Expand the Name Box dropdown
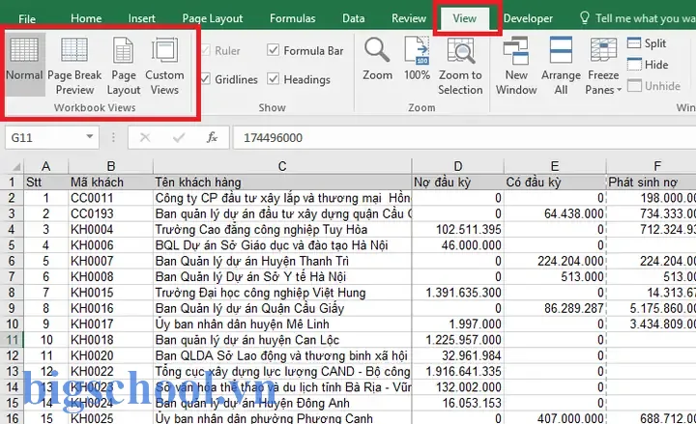 [x=90, y=136]
